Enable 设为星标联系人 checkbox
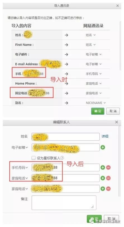 pos(34,158)
